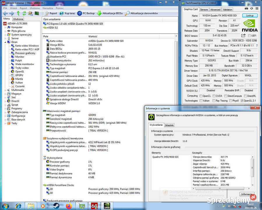
Task: Expand the Multimedia tree node
Action: pyautogui.click(x=5, y=90)
